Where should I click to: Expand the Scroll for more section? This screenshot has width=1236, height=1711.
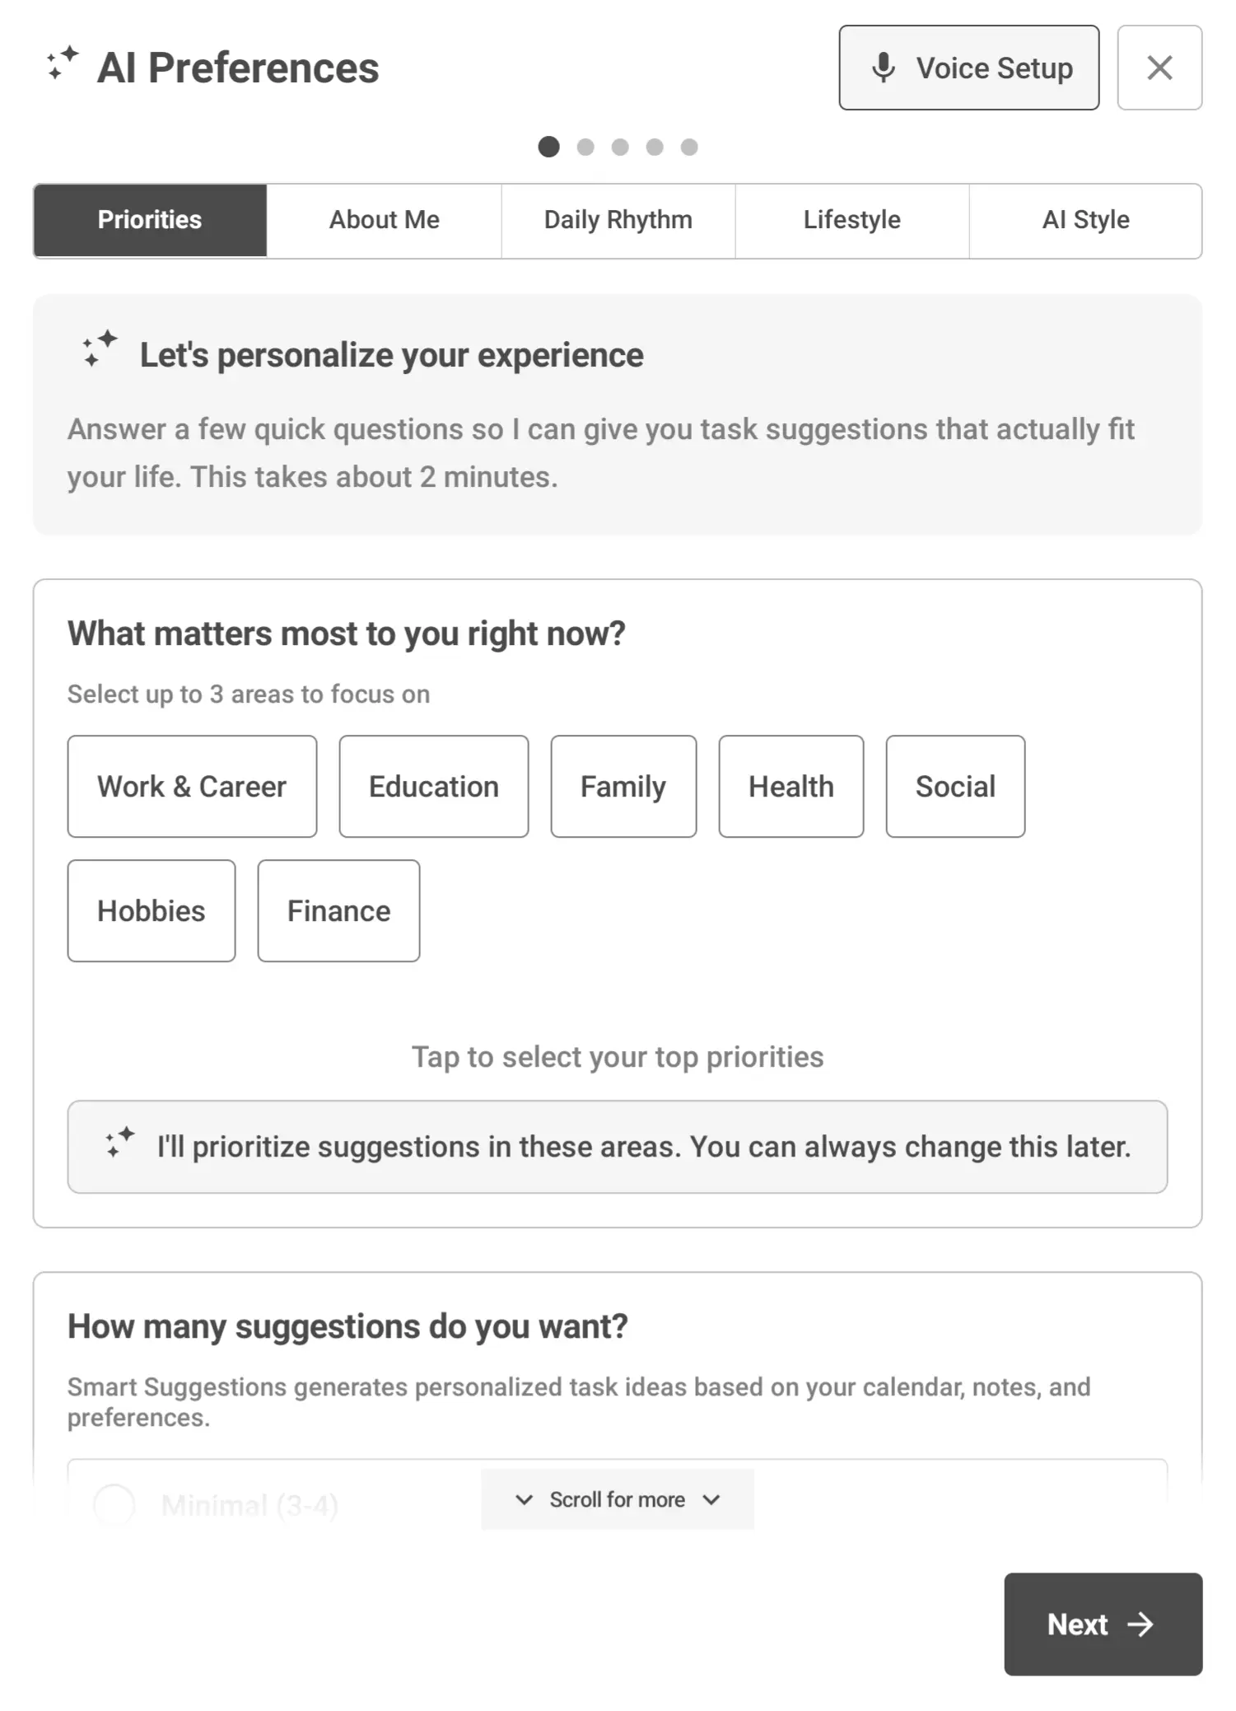617,1499
